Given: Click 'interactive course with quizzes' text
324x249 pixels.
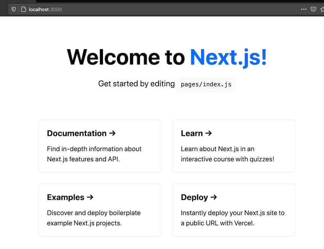Looking at the screenshot, I should click(x=227, y=159).
